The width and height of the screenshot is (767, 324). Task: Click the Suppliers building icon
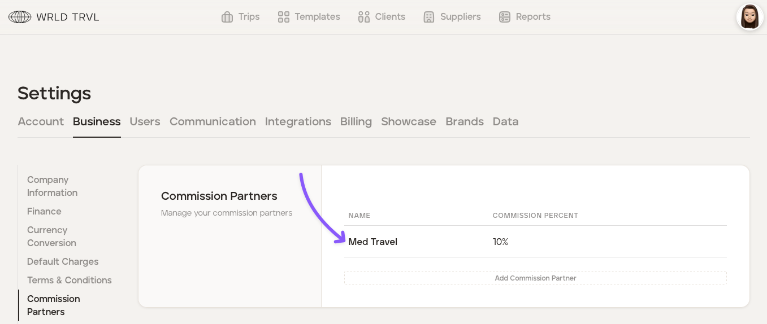click(x=429, y=17)
